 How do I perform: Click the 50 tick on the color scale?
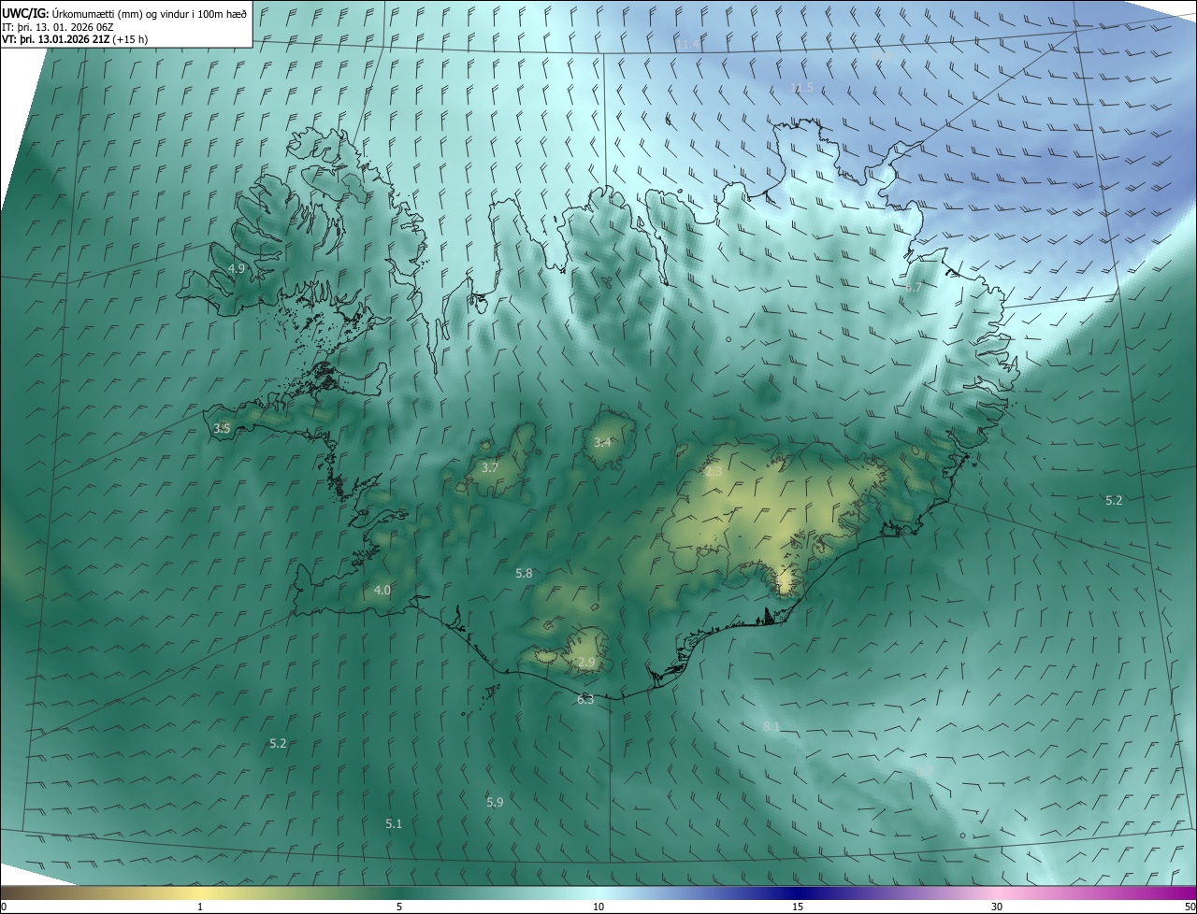point(1190,907)
